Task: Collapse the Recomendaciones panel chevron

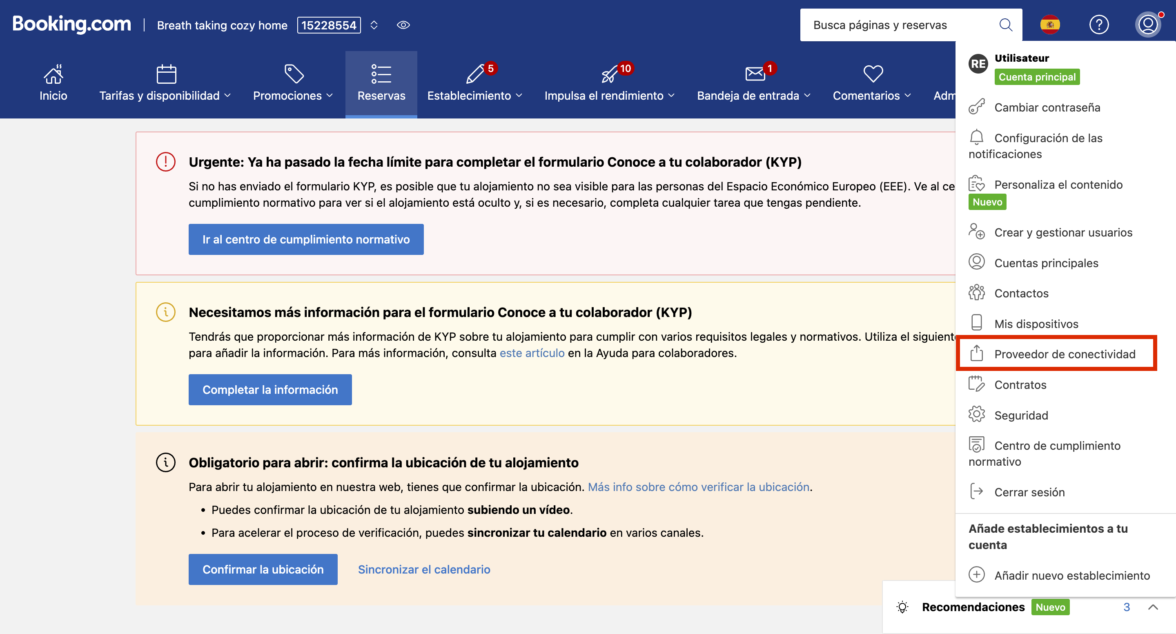Action: tap(1153, 607)
